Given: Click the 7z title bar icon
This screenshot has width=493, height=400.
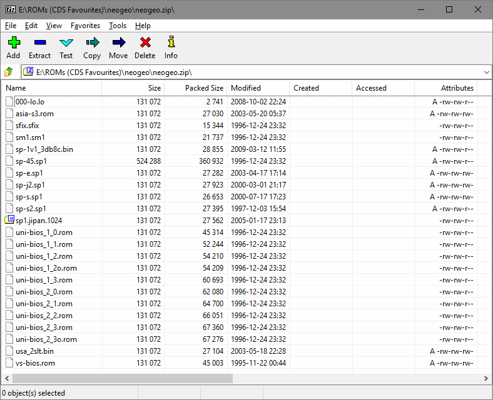Looking at the screenshot, I should click(11, 10).
